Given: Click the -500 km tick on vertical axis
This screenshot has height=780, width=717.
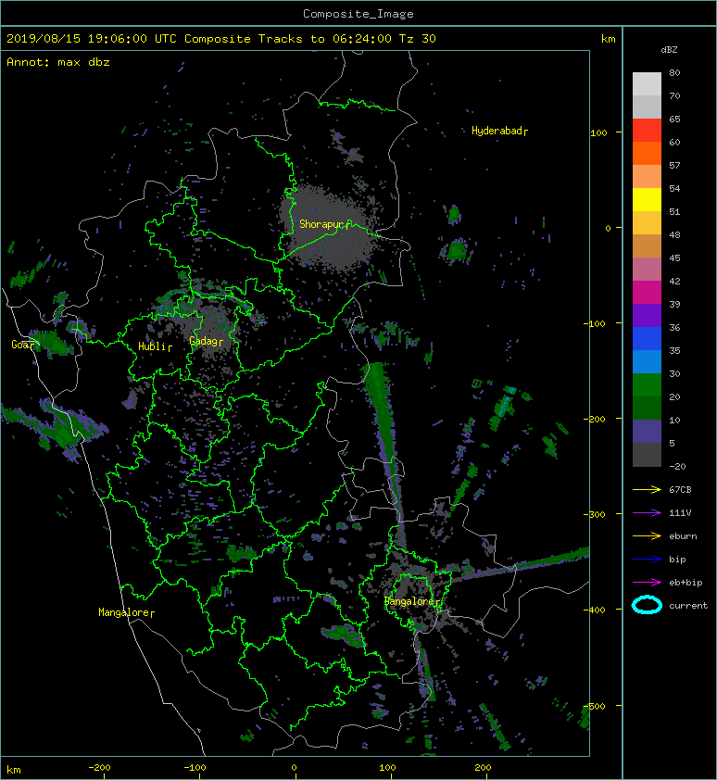Looking at the screenshot, I should point(594,707).
